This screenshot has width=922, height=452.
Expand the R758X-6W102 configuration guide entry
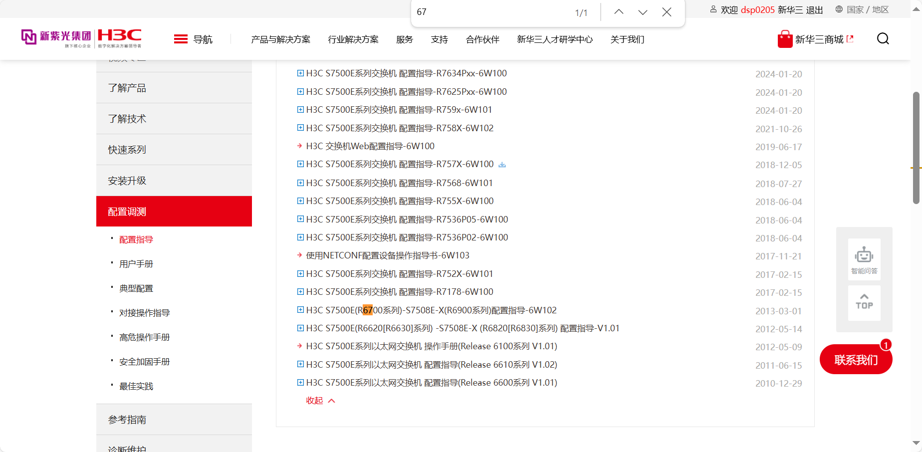tap(300, 128)
